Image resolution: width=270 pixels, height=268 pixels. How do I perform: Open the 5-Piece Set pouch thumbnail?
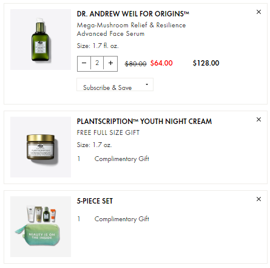point(41,227)
